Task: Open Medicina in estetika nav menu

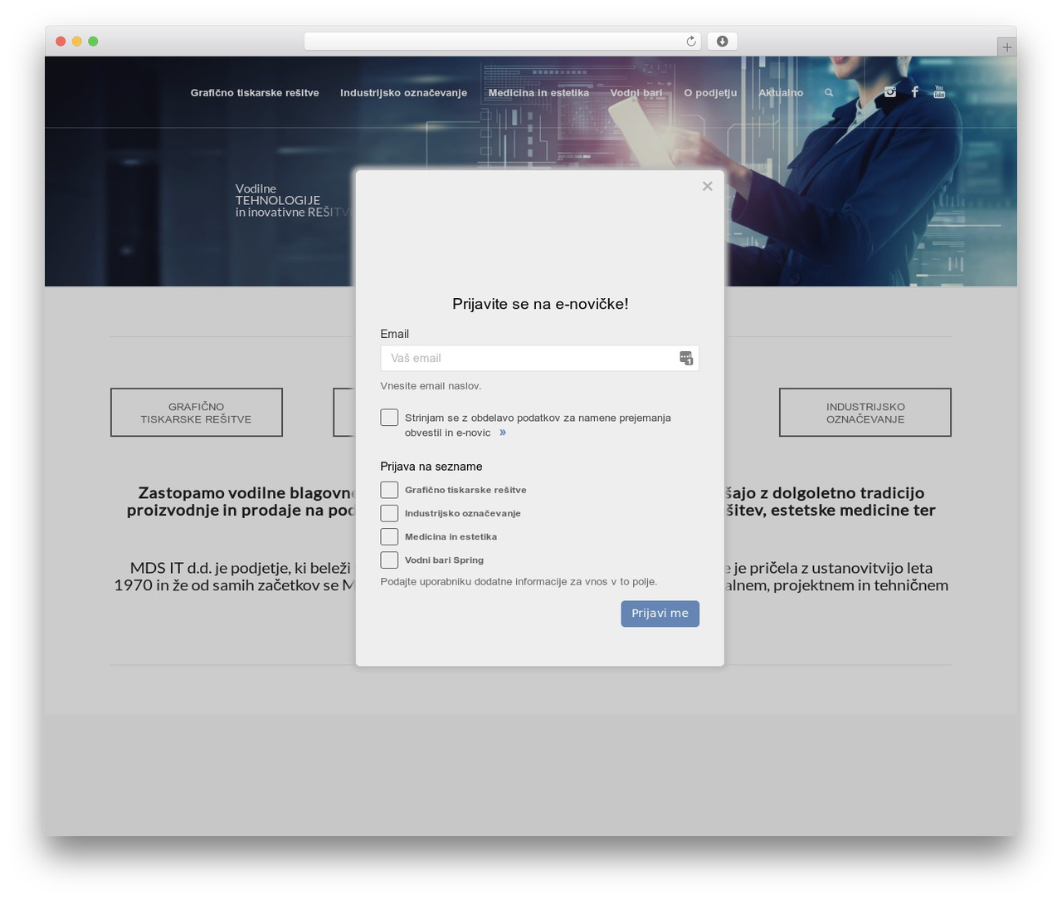Action: [538, 93]
